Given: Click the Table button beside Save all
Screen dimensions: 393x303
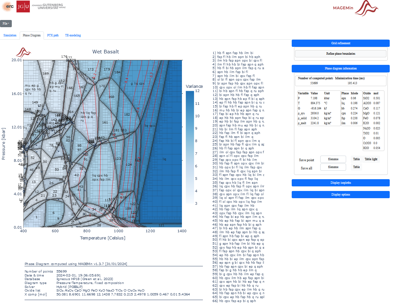Looking at the screenshot, I should coord(356,167).
